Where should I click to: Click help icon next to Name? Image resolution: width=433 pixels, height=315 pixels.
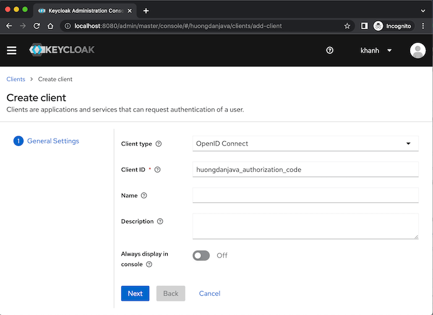(144, 196)
